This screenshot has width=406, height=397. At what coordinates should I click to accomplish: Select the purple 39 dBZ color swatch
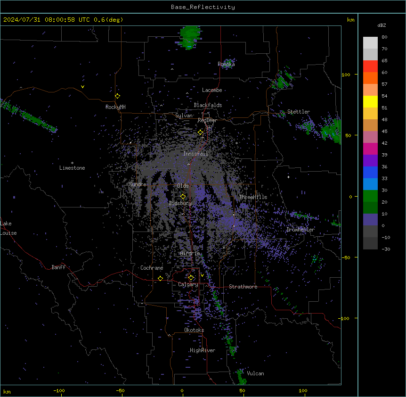[x=370, y=160]
